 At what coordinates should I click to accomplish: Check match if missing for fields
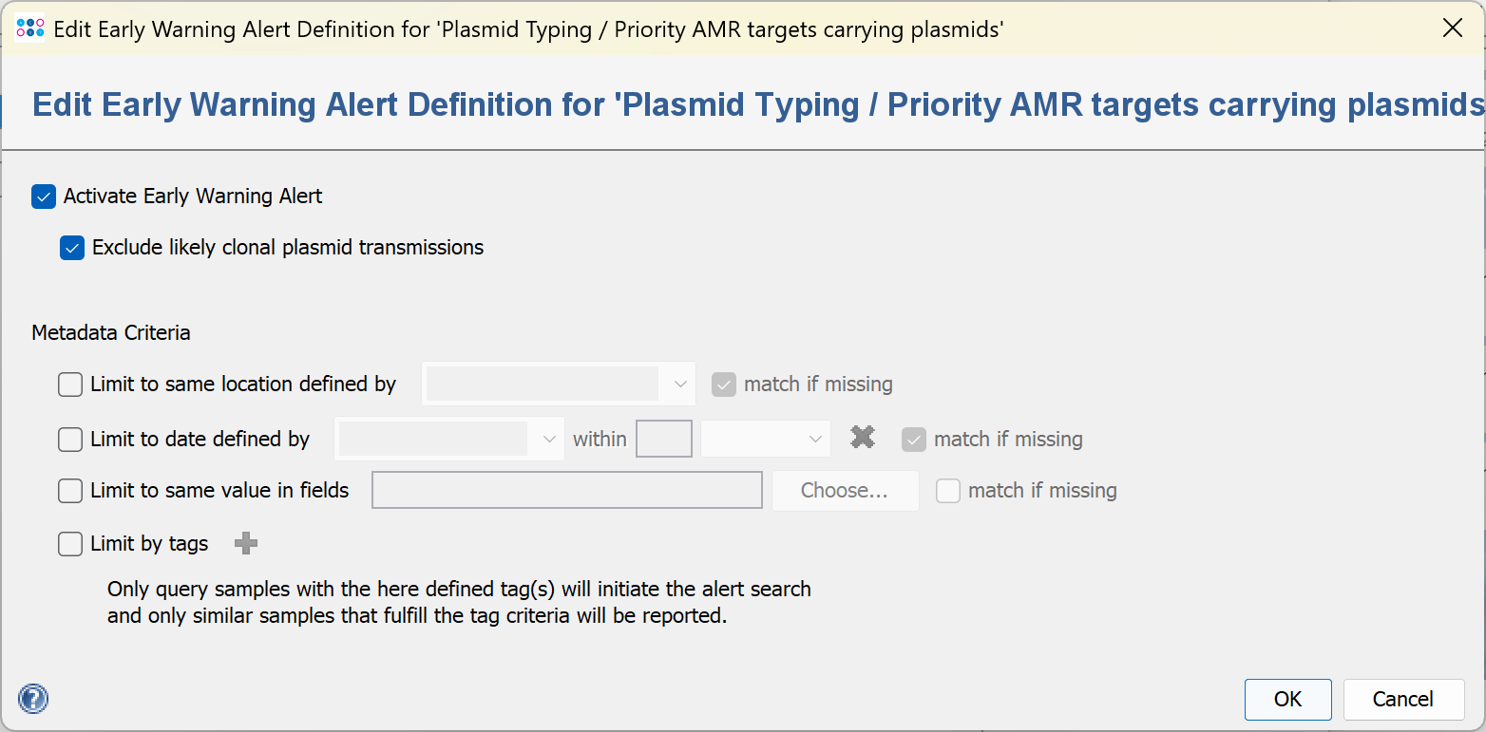tap(948, 491)
